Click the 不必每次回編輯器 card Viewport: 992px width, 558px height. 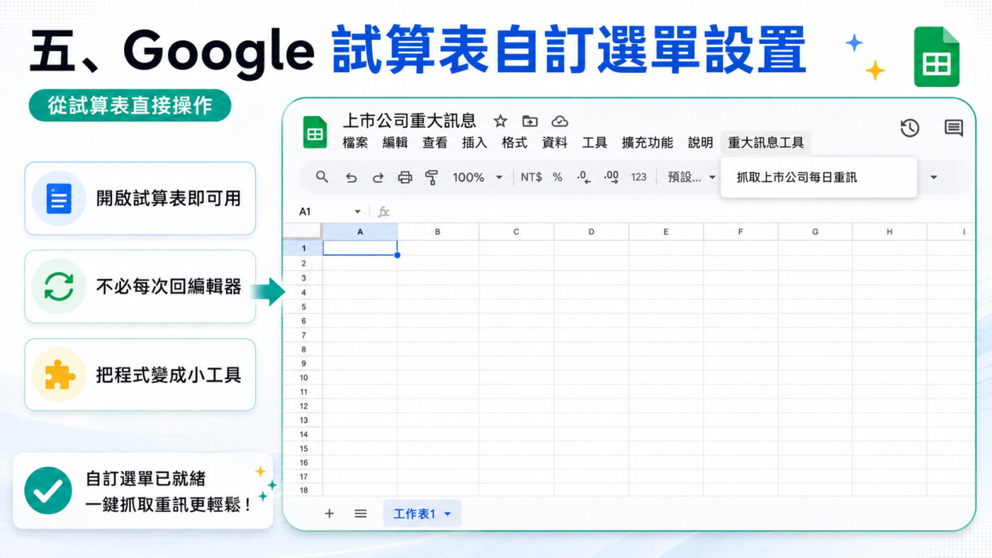[x=140, y=286]
